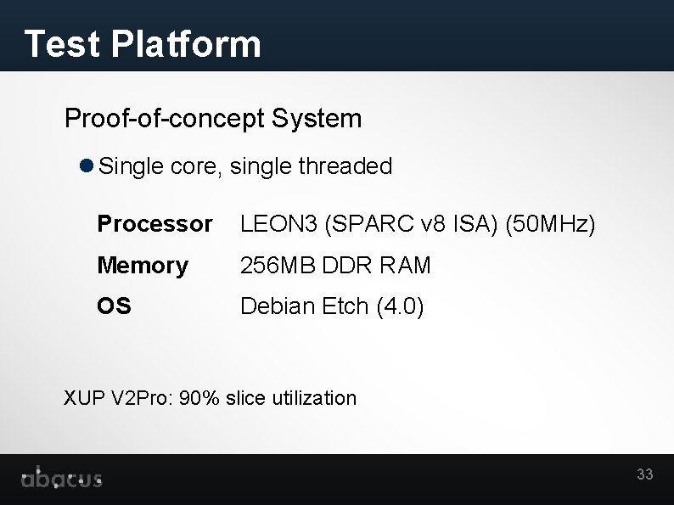Click the 'Proof-of-concept System' heading
Screen dimensions: 674x505
pos(213,118)
